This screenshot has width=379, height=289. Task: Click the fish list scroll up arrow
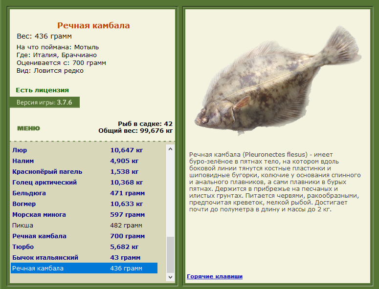170,149
